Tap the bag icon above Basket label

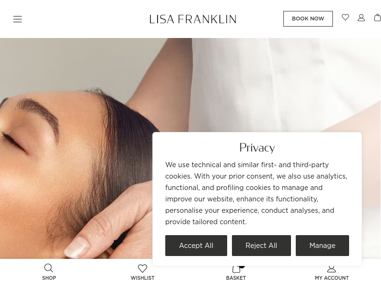click(x=236, y=269)
